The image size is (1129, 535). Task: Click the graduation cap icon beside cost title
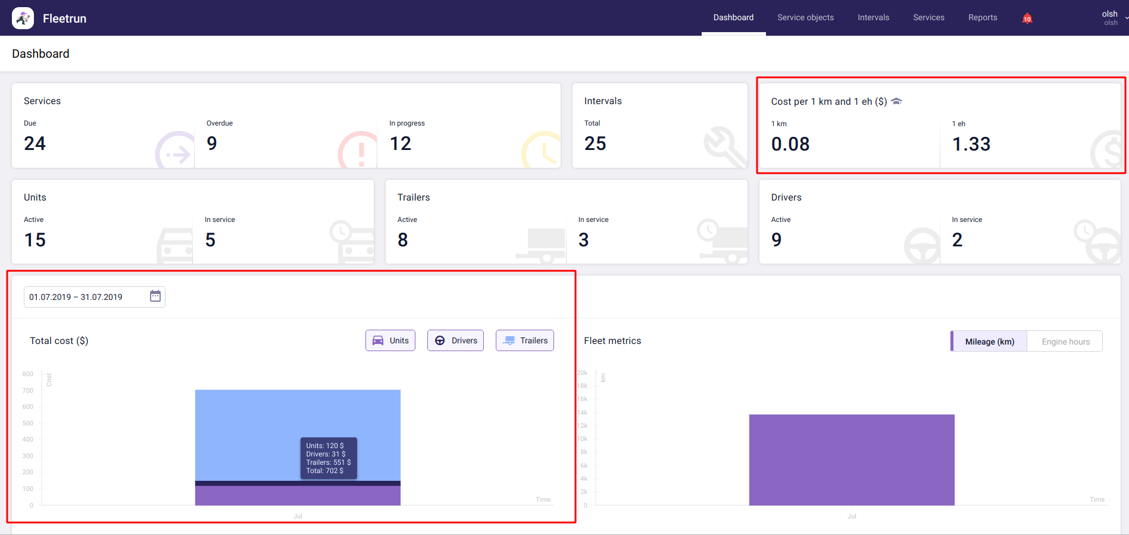coord(896,102)
